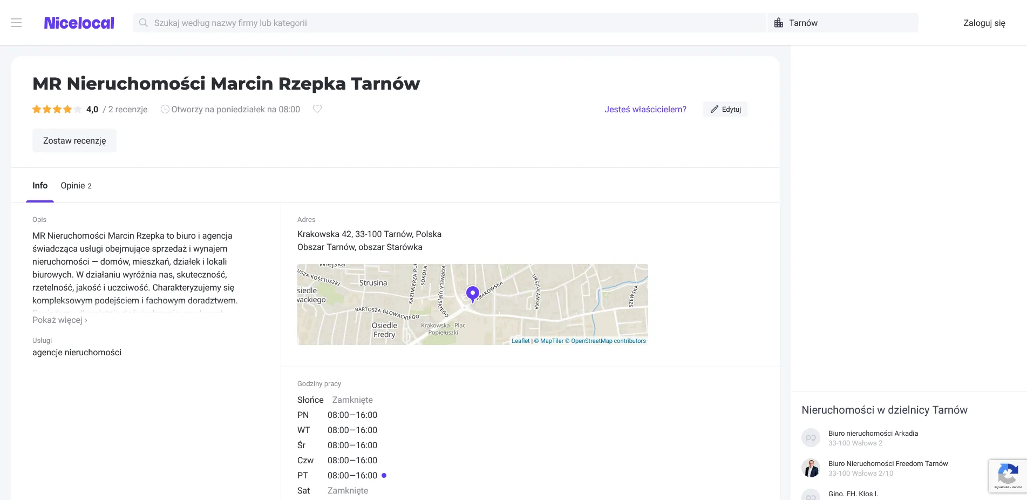Open the hamburger menu icon
Screen dimensions: 1027x500
point(16,23)
